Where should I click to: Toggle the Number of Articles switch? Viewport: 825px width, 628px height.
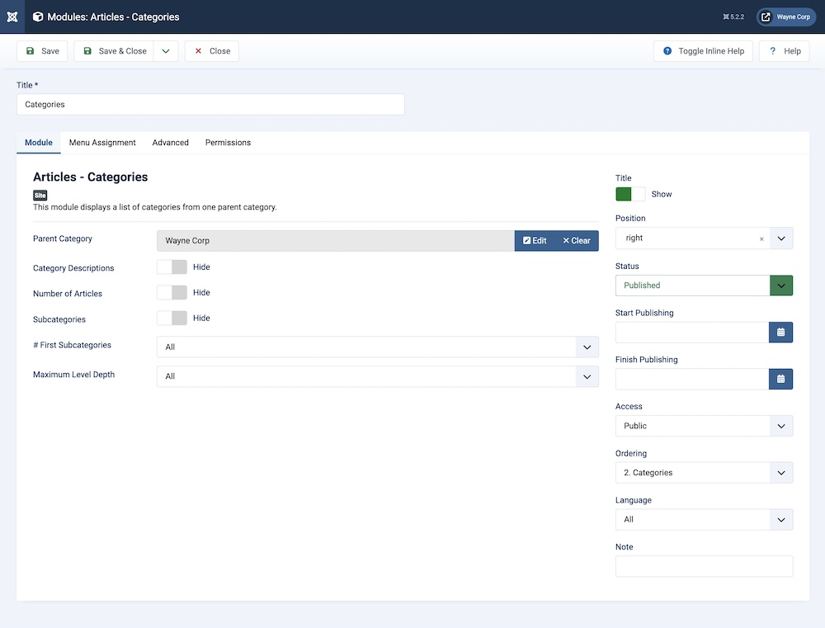tap(172, 293)
